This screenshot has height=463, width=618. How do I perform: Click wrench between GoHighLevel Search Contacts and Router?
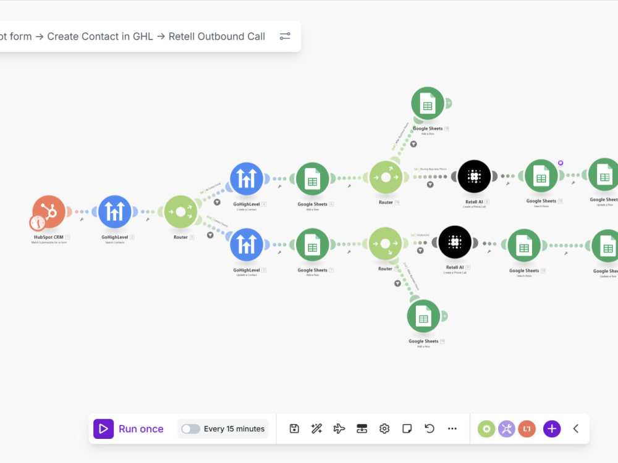pos(148,219)
